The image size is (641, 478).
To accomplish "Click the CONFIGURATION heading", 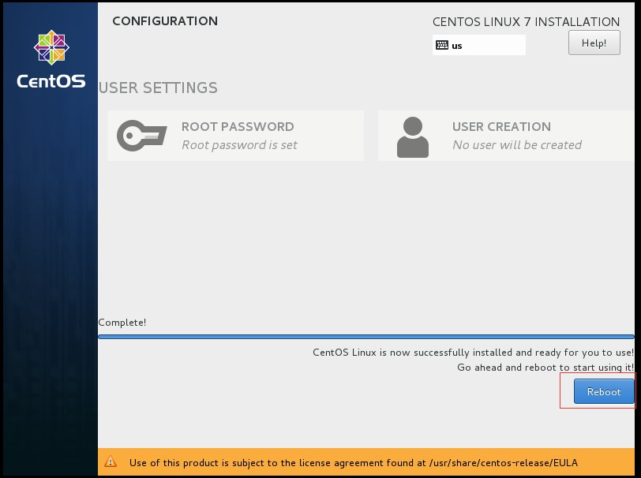I will click(x=165, y=21).
